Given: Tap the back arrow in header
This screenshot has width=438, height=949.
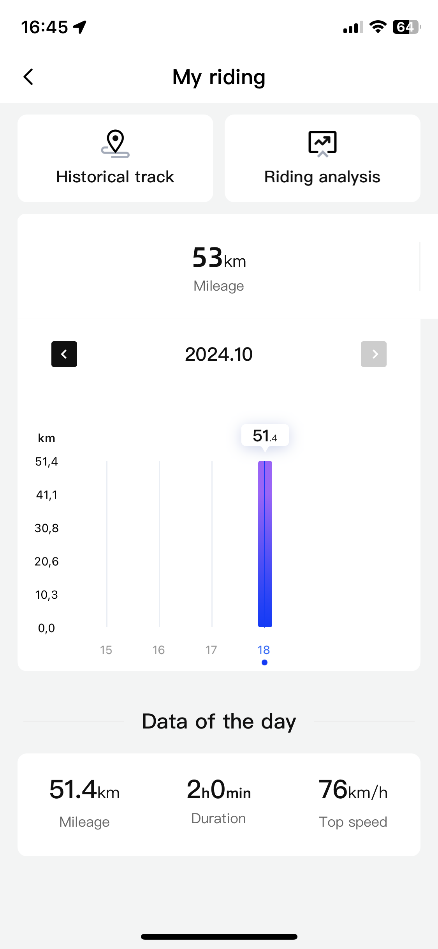Looking at the screenshot, I should coord(28,77).
